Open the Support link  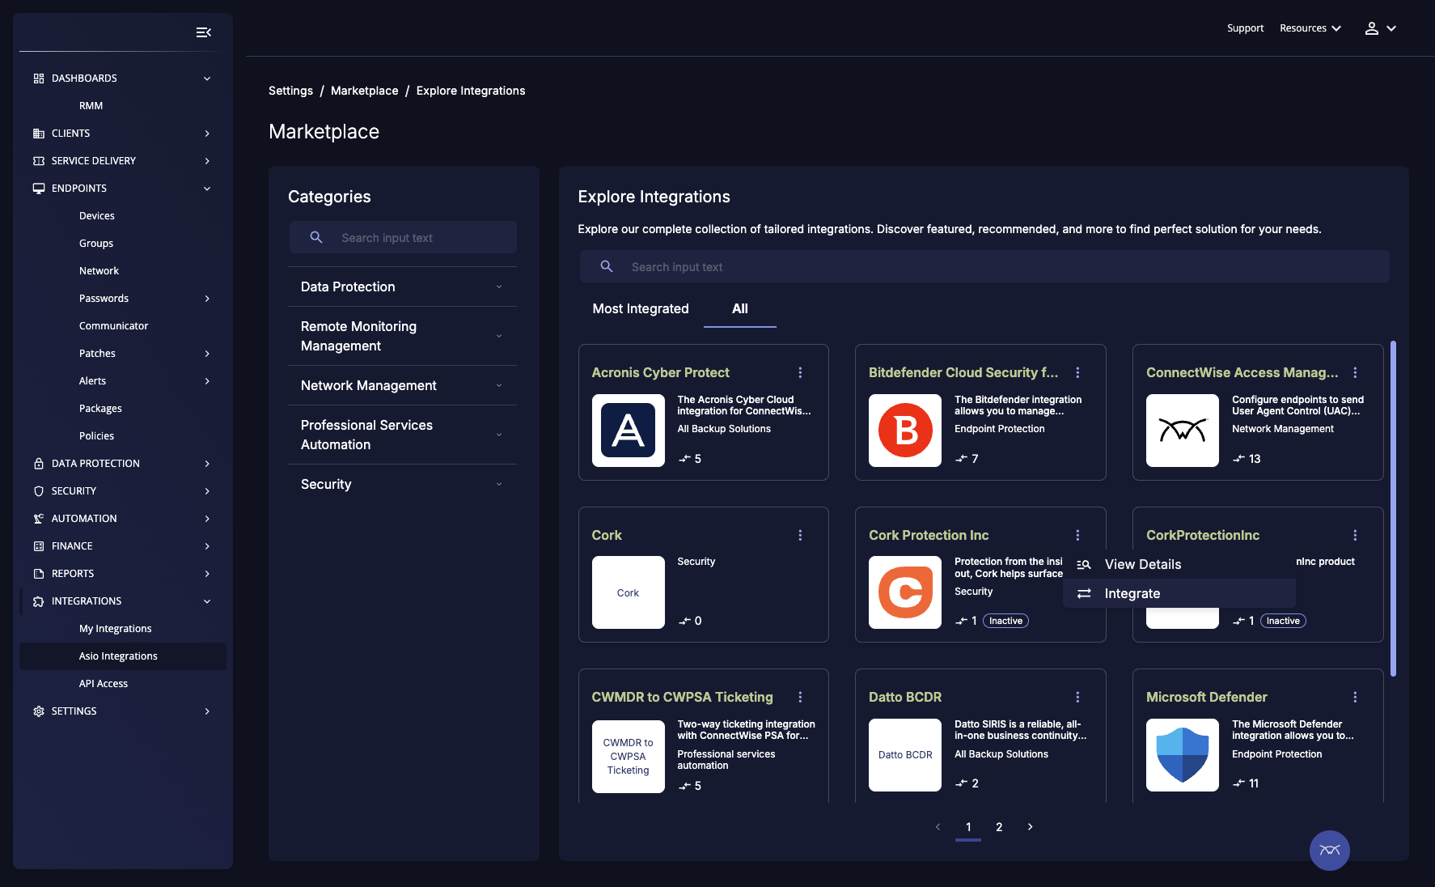point(1245,28)
